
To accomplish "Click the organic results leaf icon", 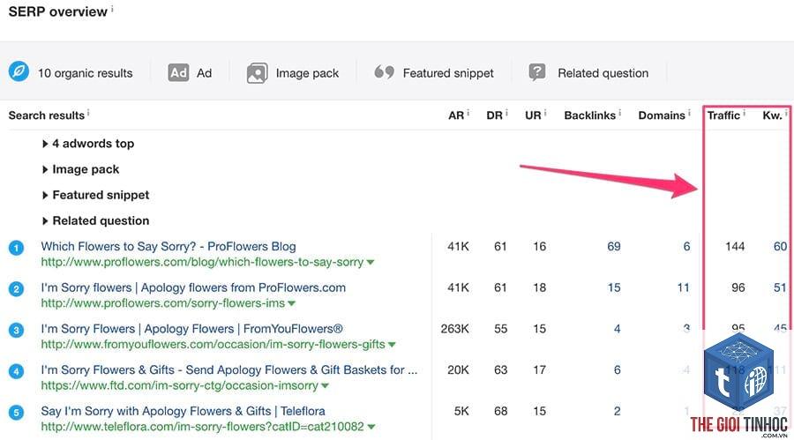I will click(x=19, y=71).
